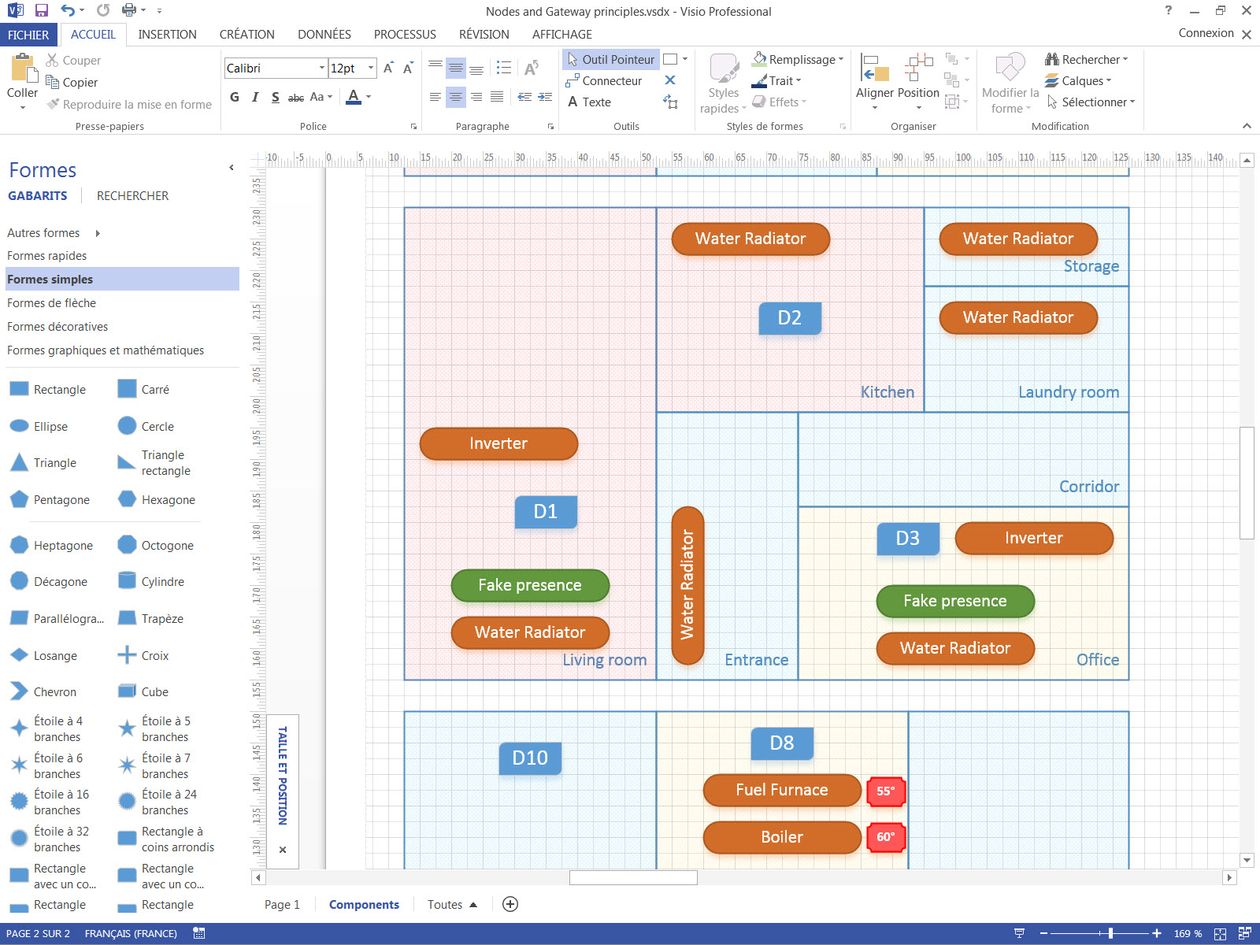Viewport: 1260px width, 945px height.
Task: Click the bullet list icon
Action: [x=504, y=69]
